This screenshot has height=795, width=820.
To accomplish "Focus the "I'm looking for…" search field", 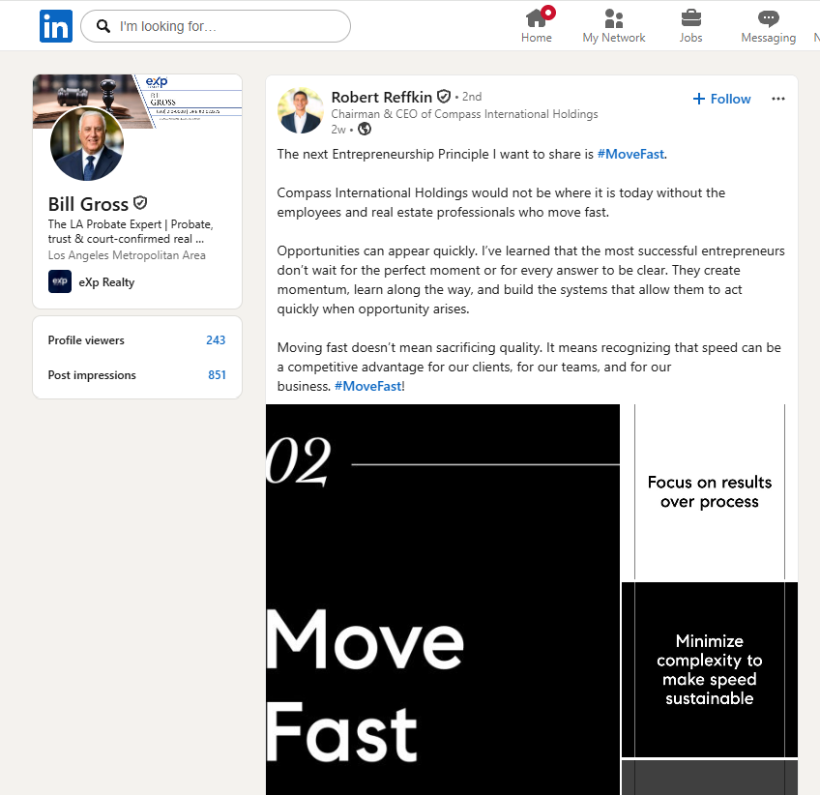I will (x=216, y=26).
